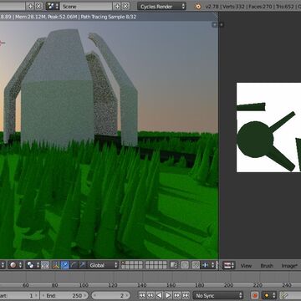Open the keying set selector dropdown

click(269, 295)
